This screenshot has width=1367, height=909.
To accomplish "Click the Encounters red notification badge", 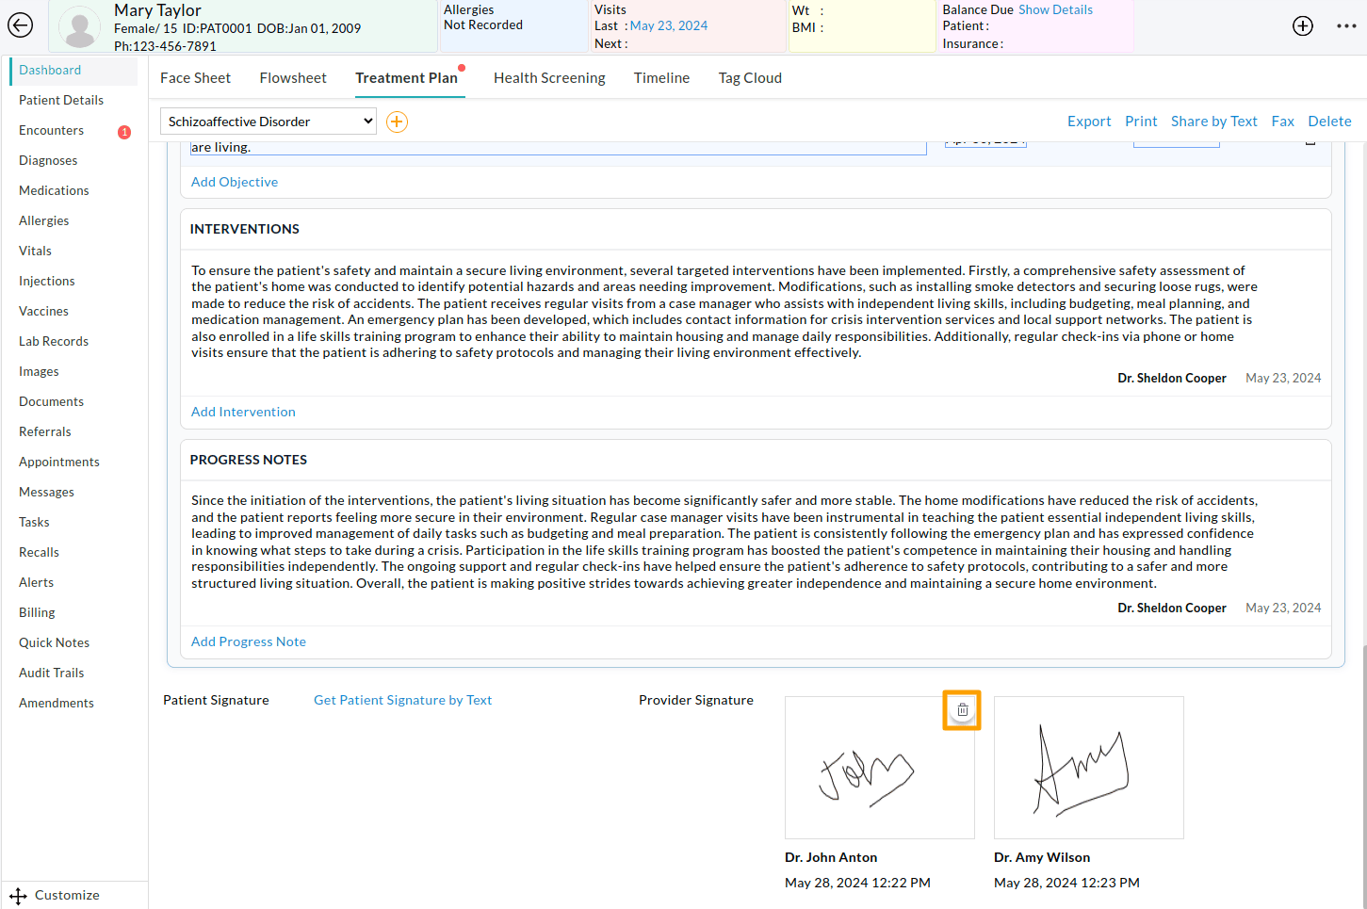I will [x=124, y=132].
